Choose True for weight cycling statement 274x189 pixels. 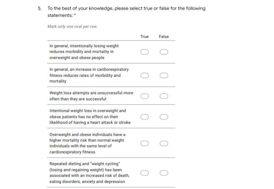tap(145, 173)
